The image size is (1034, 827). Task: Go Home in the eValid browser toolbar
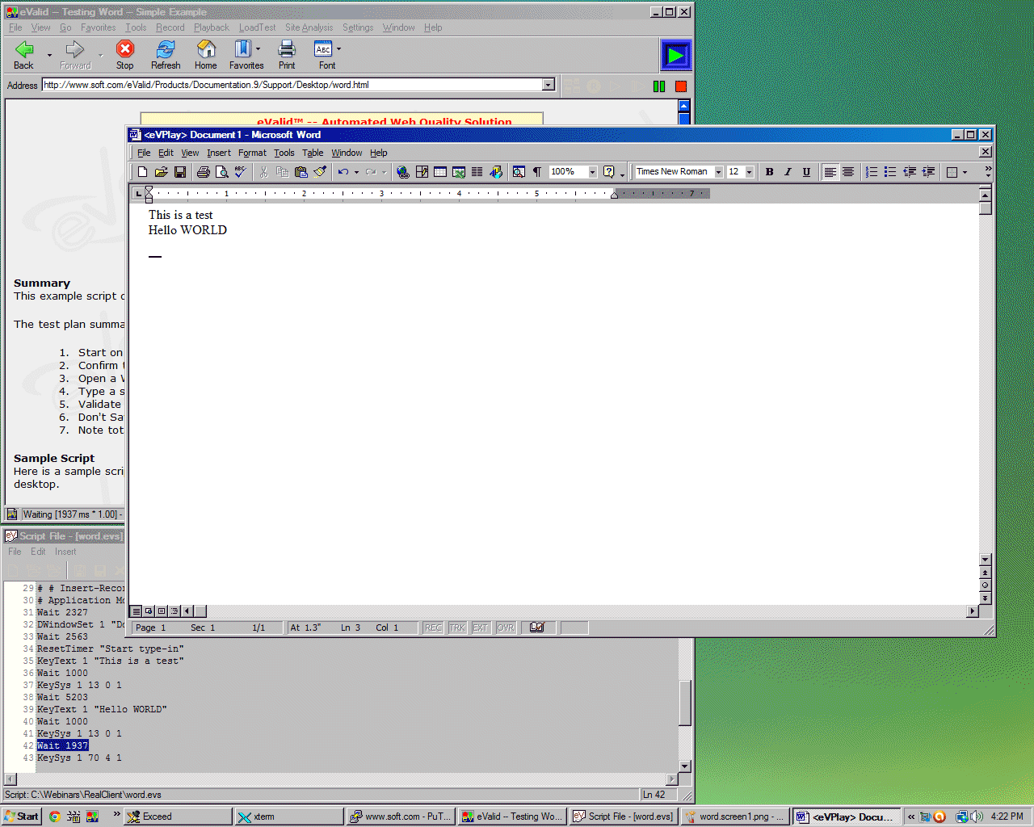[x=206, y=55]
